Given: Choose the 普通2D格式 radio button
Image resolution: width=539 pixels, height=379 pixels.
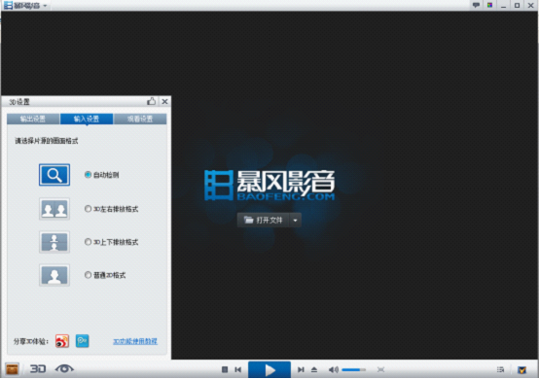Looking at the screenshot, I should (88, 275).
